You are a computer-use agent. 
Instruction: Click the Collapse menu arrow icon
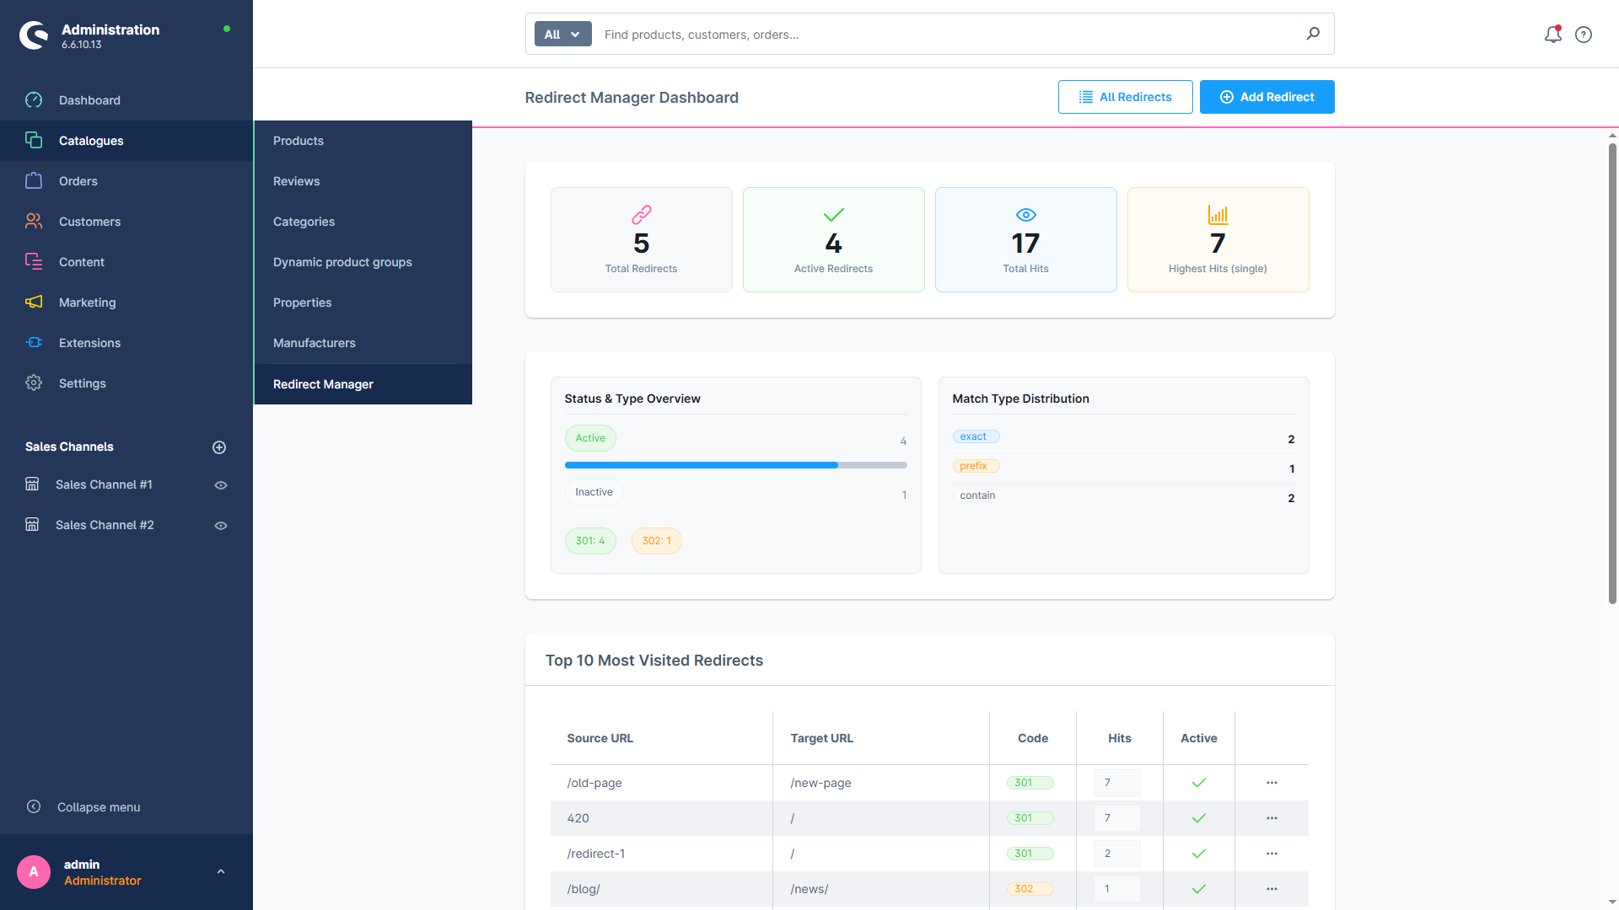(x=34, y=807)
